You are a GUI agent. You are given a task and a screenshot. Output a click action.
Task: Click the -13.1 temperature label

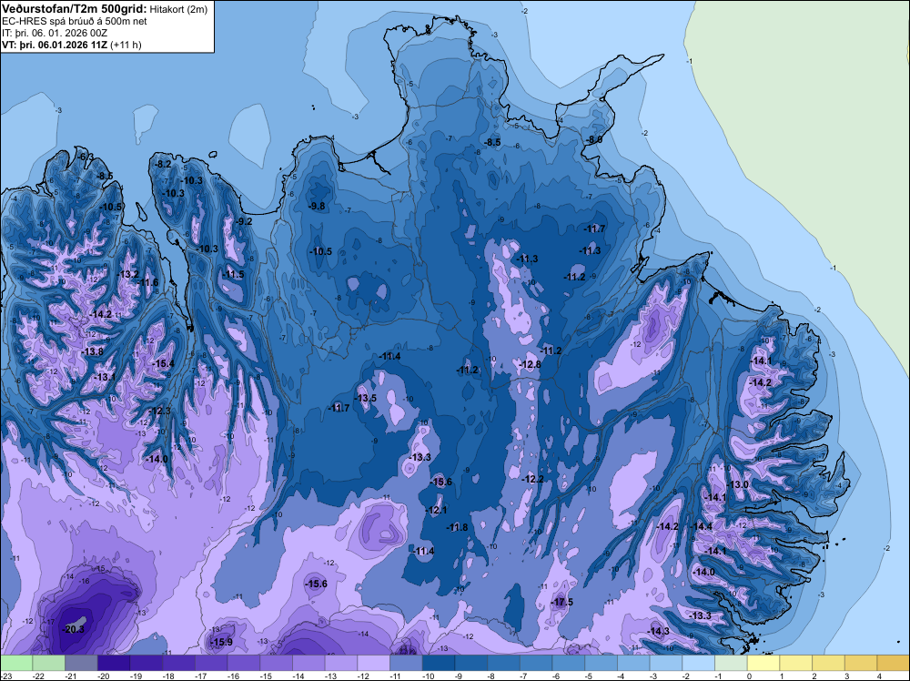pyautogui.click(x=105, y=377)
